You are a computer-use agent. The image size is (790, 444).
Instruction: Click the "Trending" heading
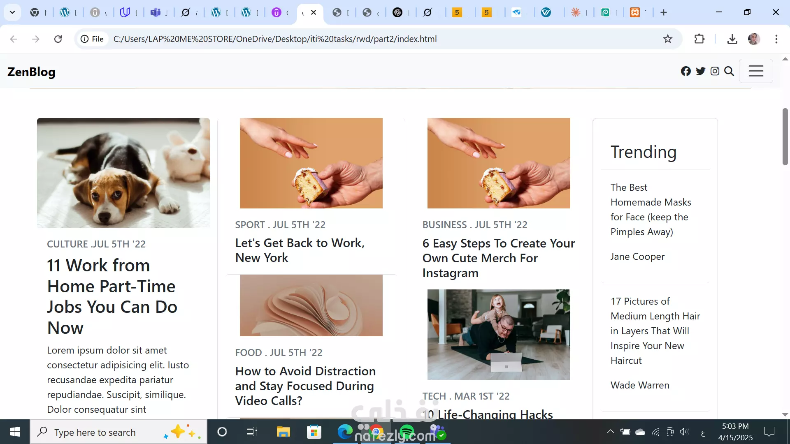tap(644, 152)
